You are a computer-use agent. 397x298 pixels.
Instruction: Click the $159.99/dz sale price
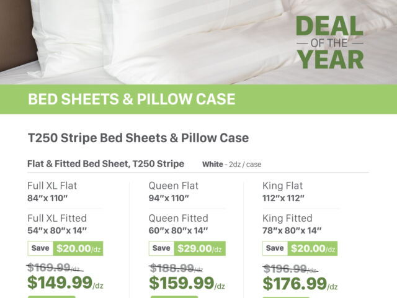tap(187, 284)
